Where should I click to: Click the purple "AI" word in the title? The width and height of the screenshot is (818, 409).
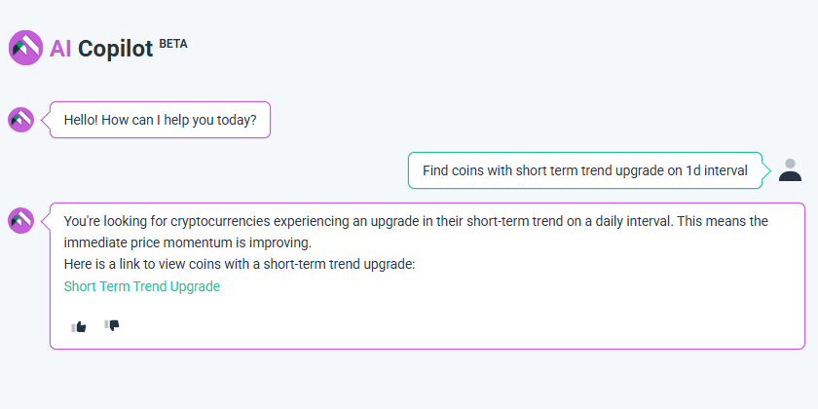coord(60,49)
